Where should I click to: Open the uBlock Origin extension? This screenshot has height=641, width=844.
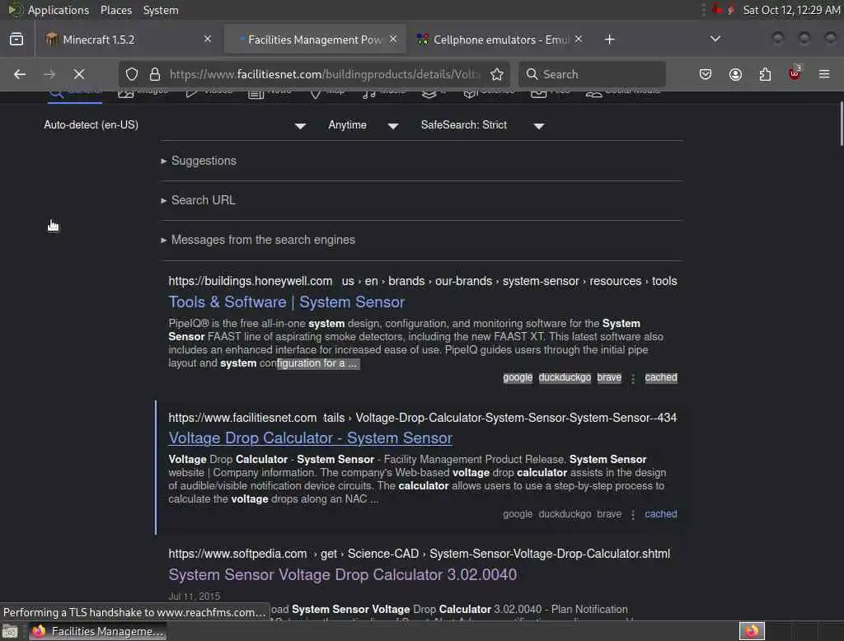(795, 73)
